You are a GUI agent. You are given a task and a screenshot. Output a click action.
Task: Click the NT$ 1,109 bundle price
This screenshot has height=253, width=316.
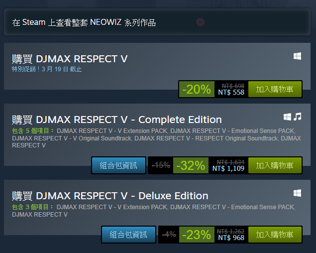(x=228, y=168)
